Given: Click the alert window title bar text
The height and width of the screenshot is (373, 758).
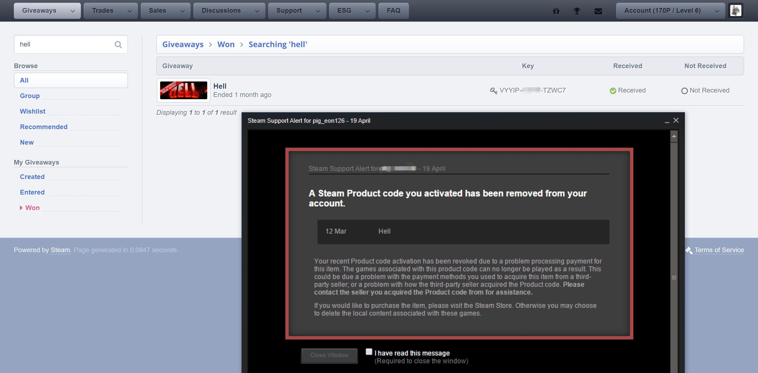Looking at the screenshot, I should pyautogui.click(x=309, y=121).
